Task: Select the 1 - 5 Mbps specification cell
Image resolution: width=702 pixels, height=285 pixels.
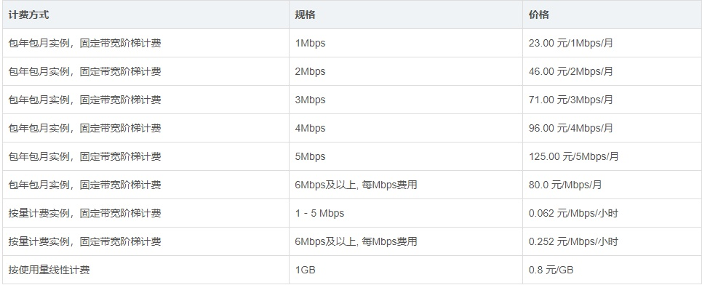Action: point(406,213)
